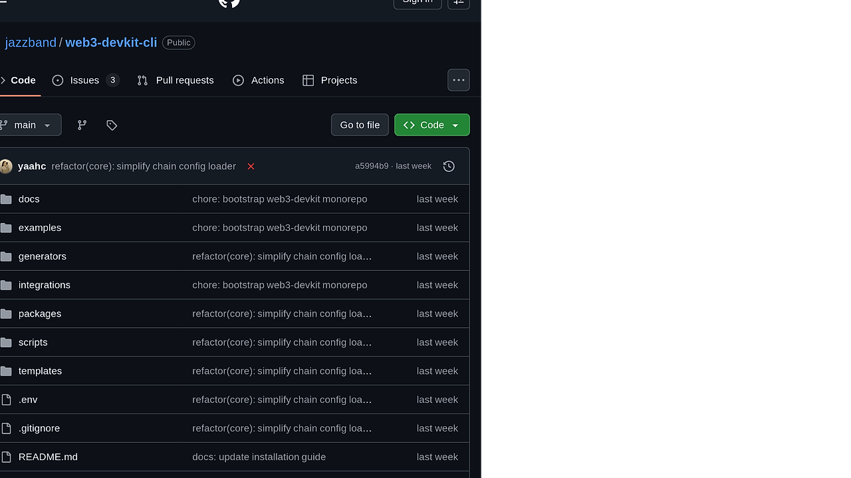
Task: Open the README.md file
Action: tap(48, 457)
